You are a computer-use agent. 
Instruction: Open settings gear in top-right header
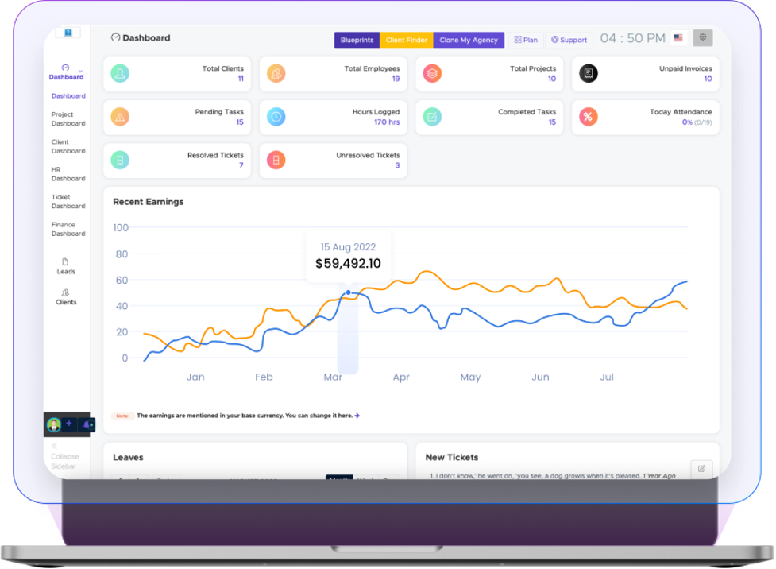pos(703,37)
